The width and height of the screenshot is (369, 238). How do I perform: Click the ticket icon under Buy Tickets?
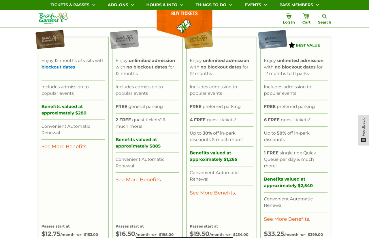pyautogui.click(x=184, y=26)
